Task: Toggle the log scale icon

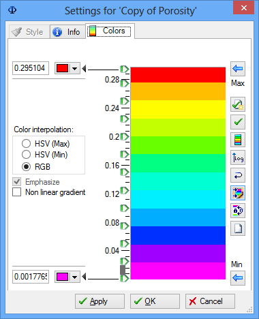Action: (238, 157)
